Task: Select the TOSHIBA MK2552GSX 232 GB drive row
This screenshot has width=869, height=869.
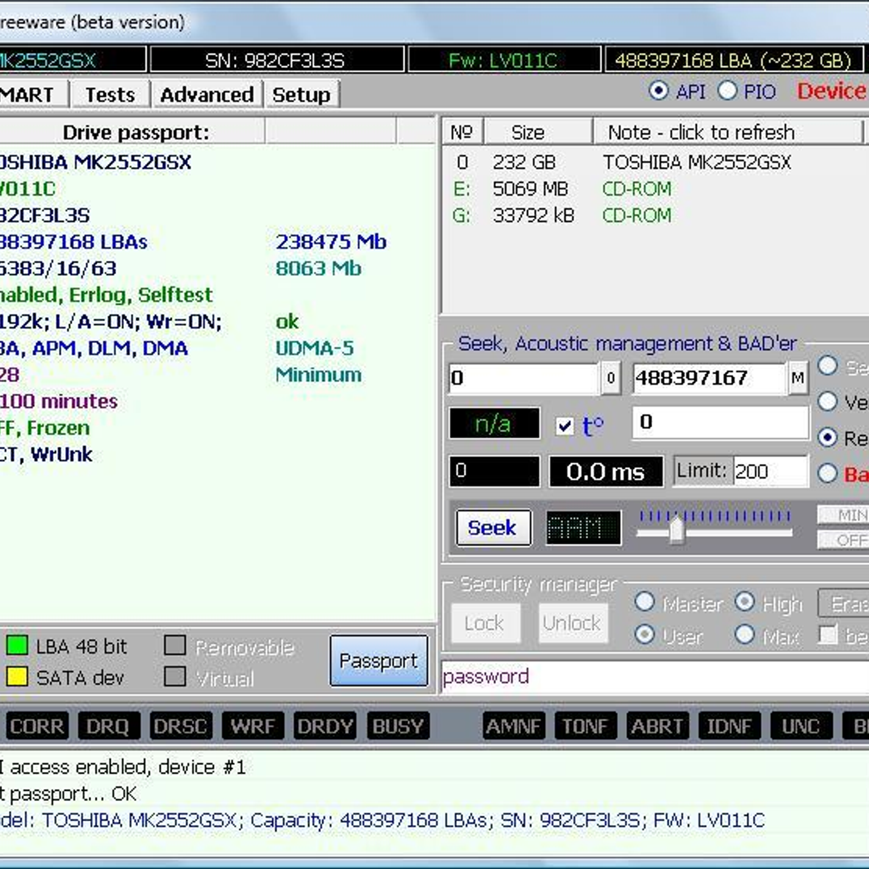Action: (654, 162)
